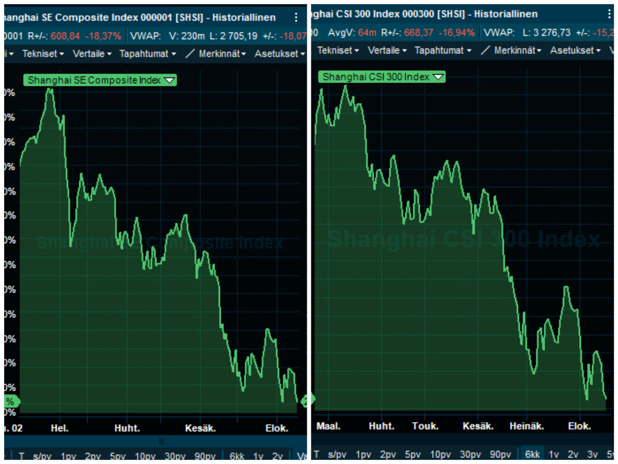
Task: Open Tapahtumat menu in CSI 300 window
Action: pyautogui.click(x=443, y=51)
